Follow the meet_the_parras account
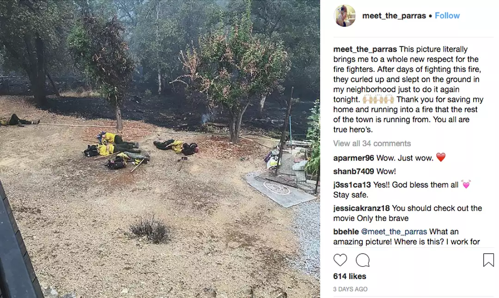Image resolution: width=499 pixels, height=298 pixels. (447, 16)
